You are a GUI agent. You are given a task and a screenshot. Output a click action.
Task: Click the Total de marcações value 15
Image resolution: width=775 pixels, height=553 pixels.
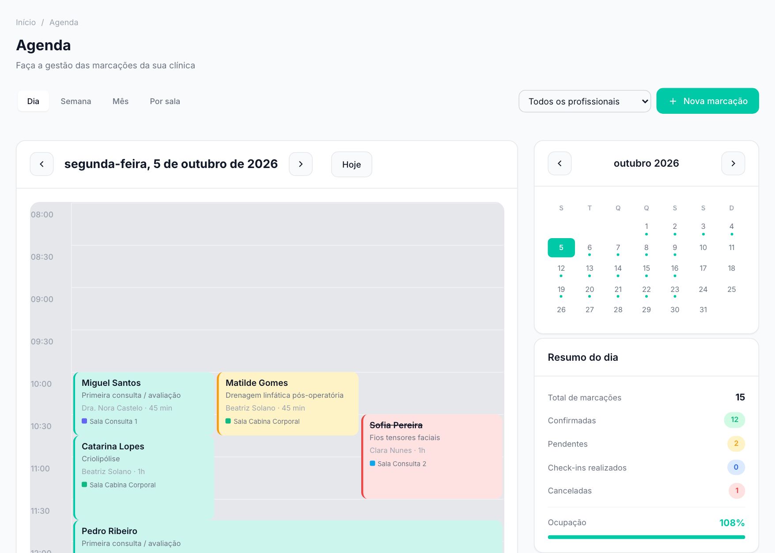coord(740,397)
